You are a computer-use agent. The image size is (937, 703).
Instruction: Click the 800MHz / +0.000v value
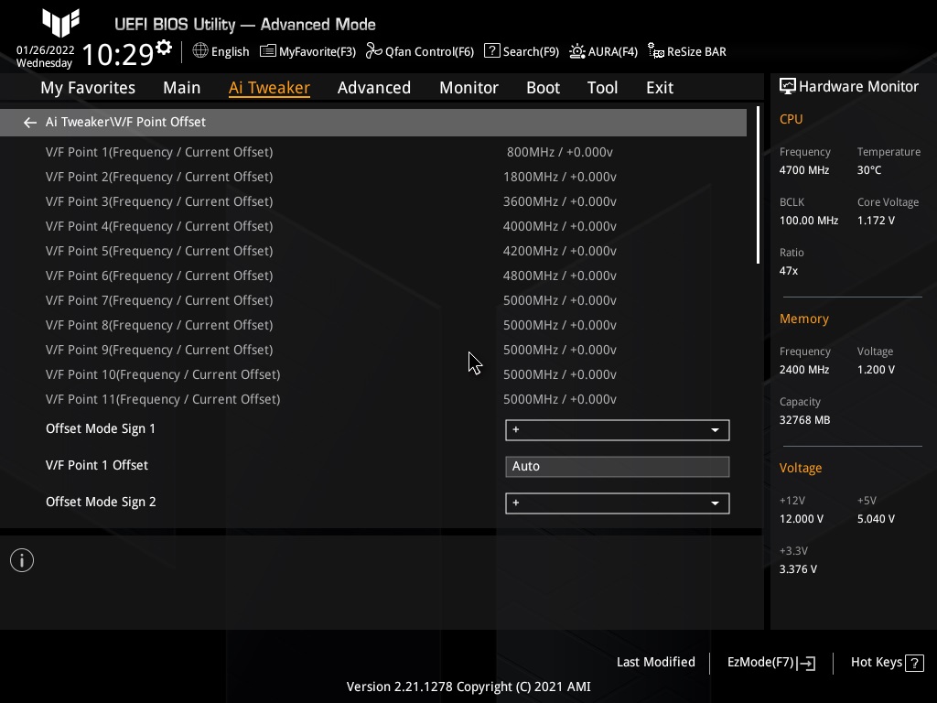point(560,152)
